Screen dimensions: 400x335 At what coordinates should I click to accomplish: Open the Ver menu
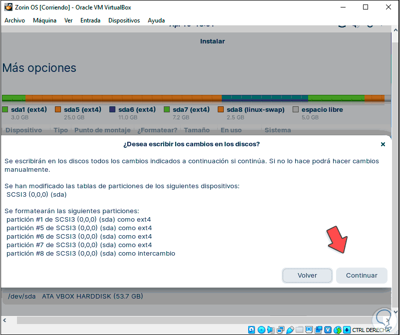click(x=68, y=20)
